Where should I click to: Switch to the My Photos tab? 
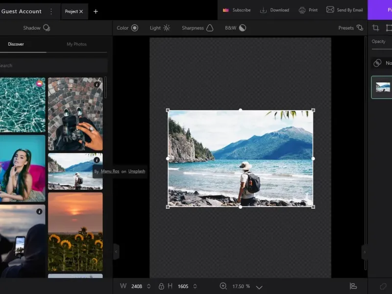(x=76, y=44)
